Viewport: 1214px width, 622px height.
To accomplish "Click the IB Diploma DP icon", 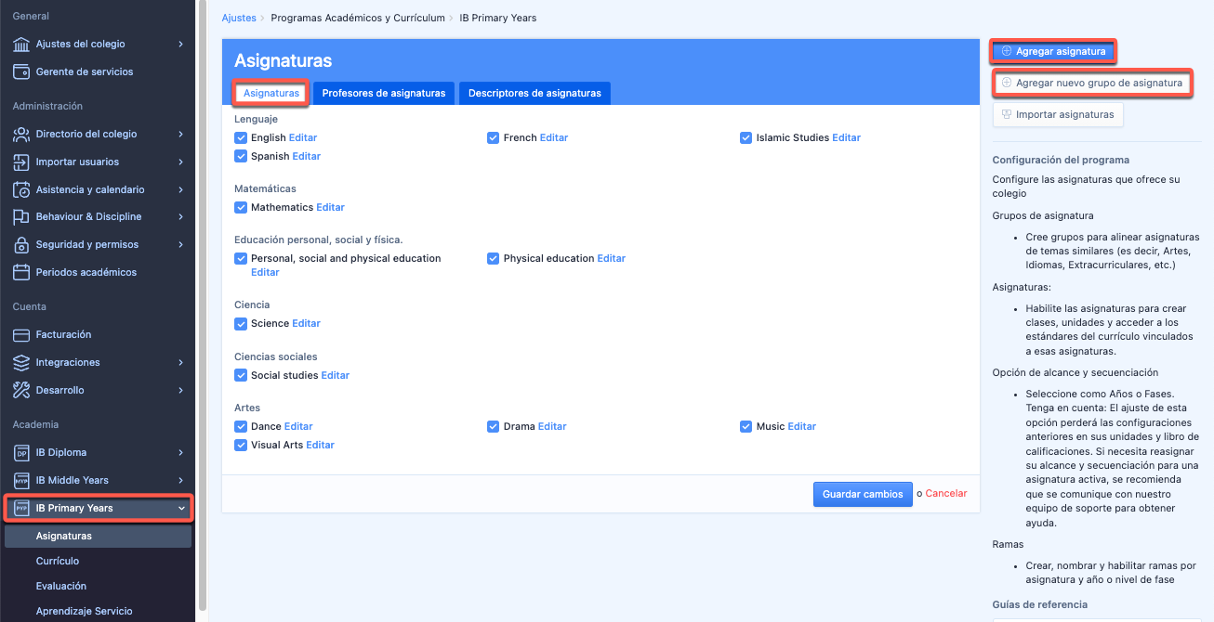I will (x=21, y=452).
